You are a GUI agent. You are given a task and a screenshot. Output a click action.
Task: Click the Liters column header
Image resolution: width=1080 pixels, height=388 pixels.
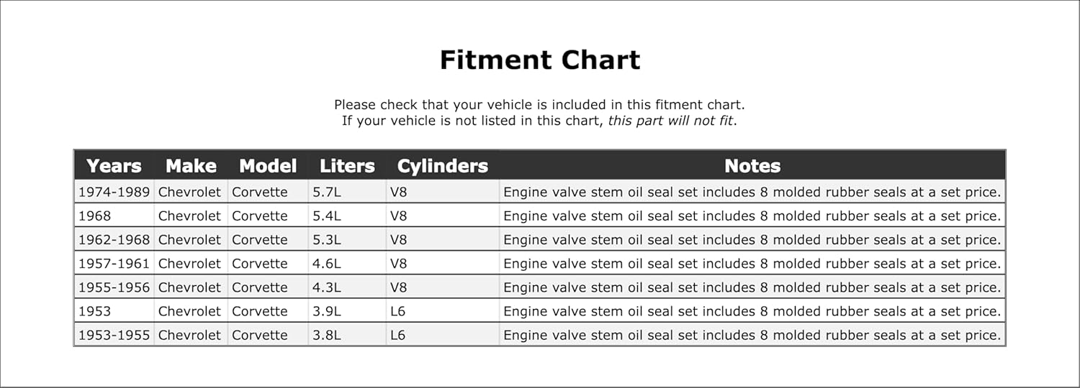pos(347,166)
